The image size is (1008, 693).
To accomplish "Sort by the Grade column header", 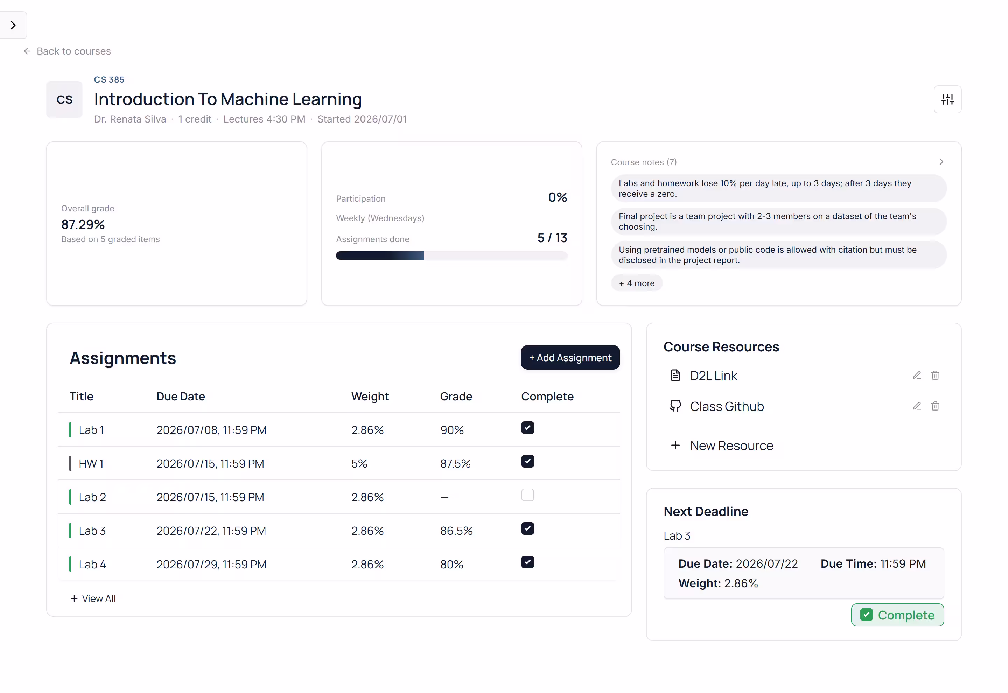I will click(x=456, y=397).
